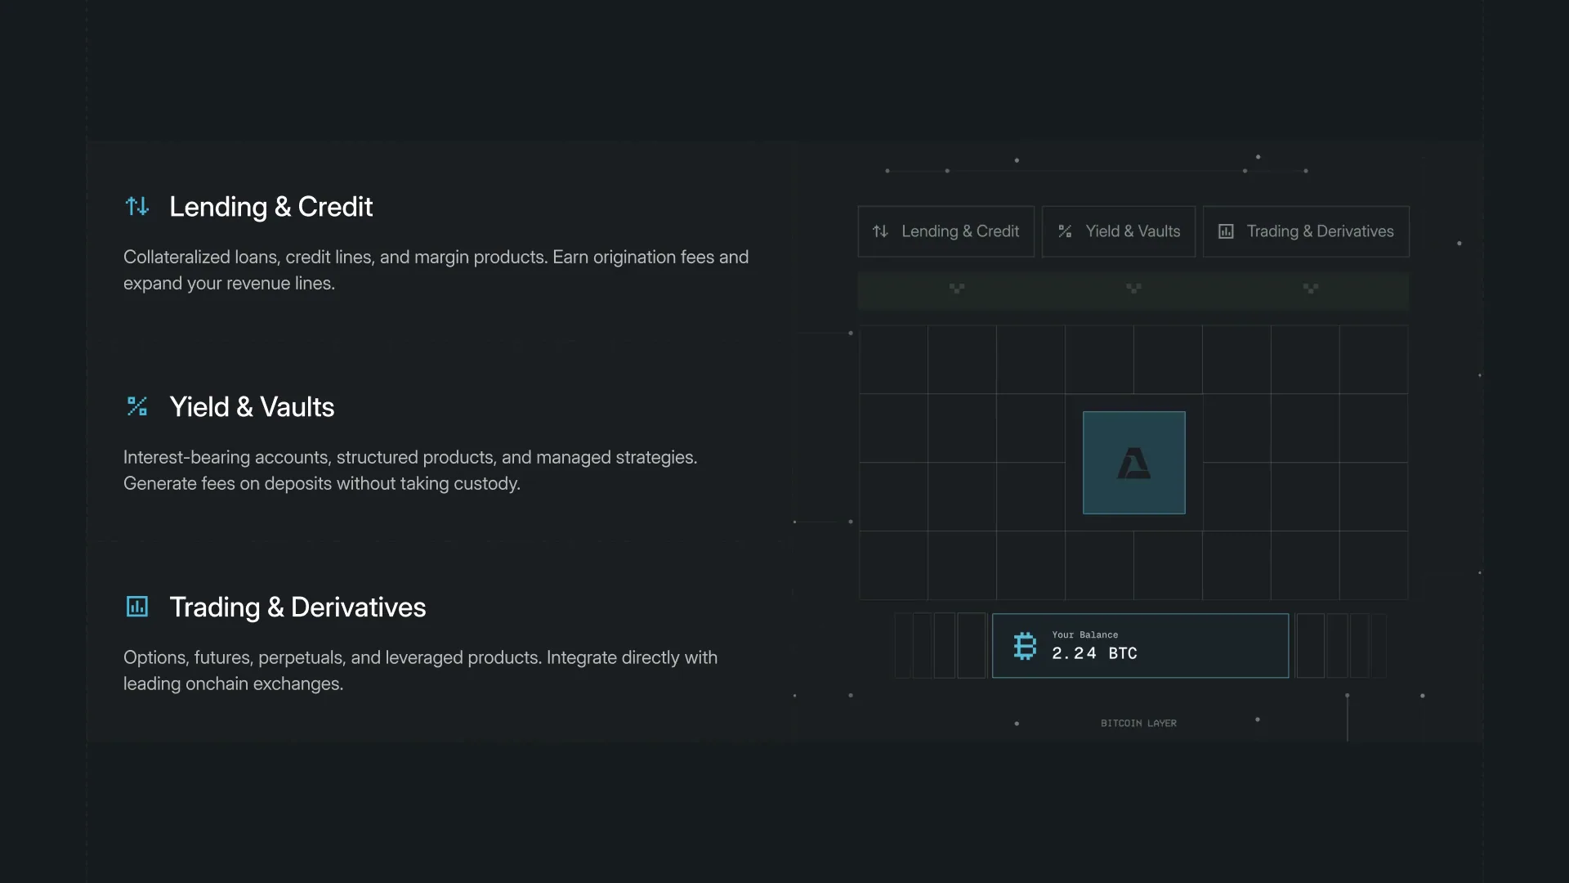The height and width of the screenshot is (883, 1569).
Task: Click the 2.24 BTC balance value
Action: 1094,653
